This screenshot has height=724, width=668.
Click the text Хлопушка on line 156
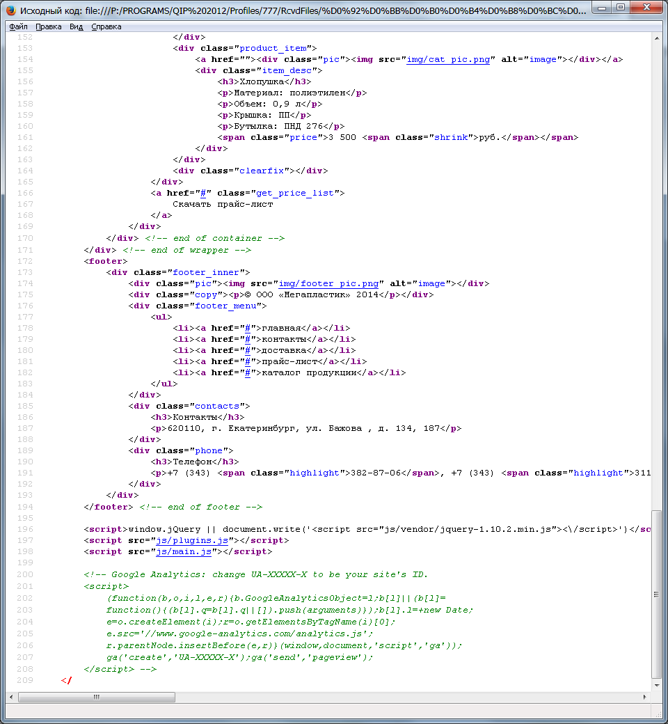click(x=262, y=81)
